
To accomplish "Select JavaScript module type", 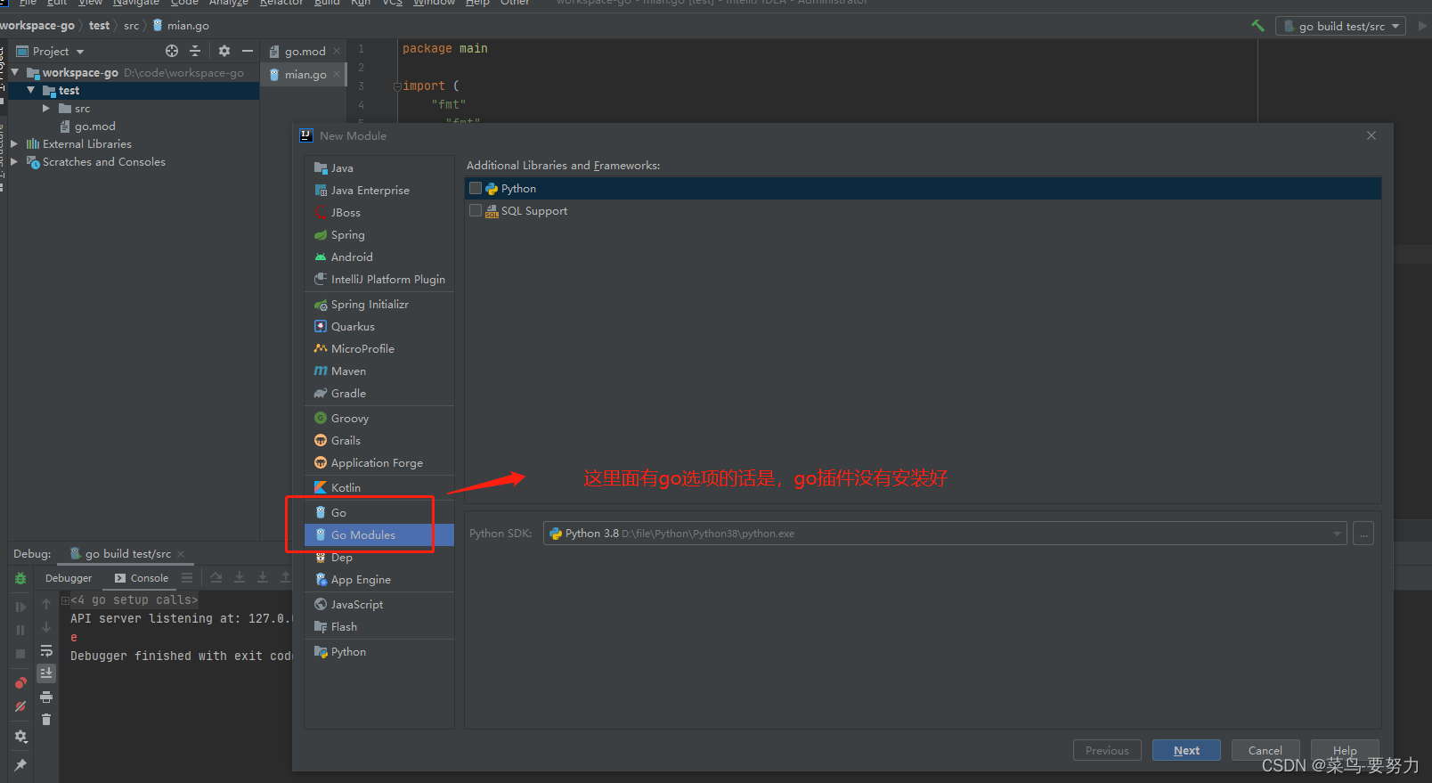I will click(x=379, y=604).
